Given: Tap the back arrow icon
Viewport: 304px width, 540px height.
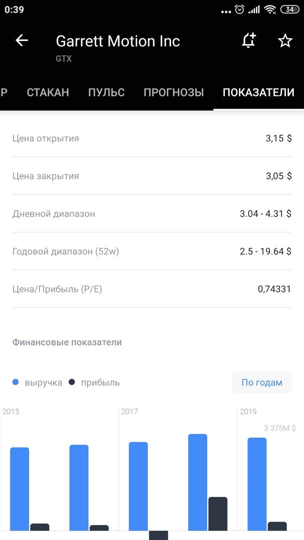Looking at the screenshot, I should 22,40.
